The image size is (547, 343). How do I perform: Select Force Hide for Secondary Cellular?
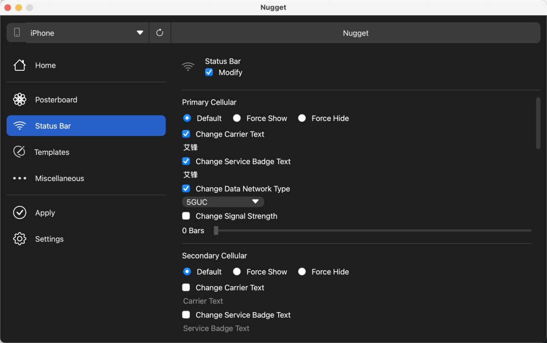coord(302,272)
